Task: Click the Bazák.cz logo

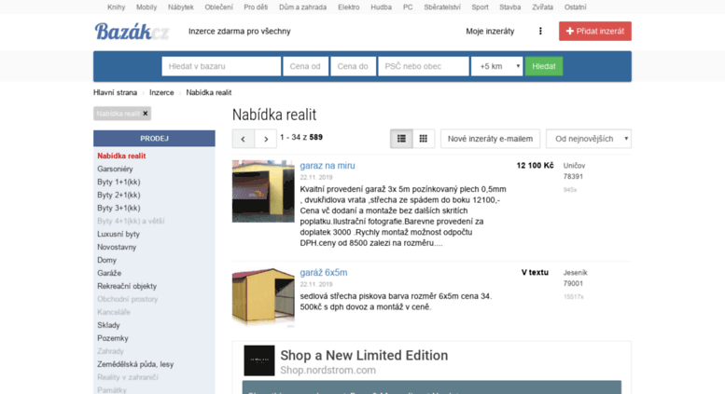Action: (x=132, y=32)
